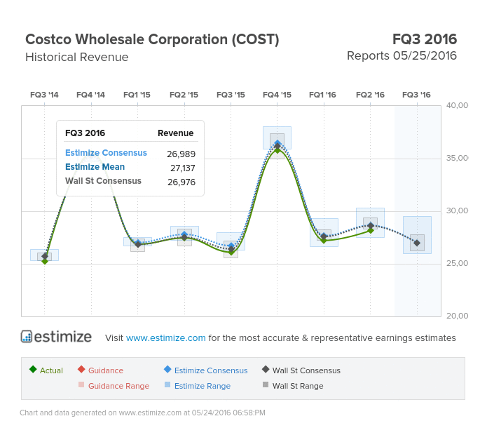Click the Revenue column header in tooltip

tap(175, 133)
